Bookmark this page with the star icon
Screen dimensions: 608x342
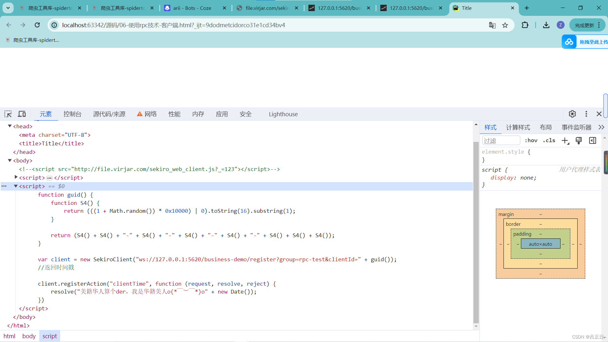click(505, 25)
